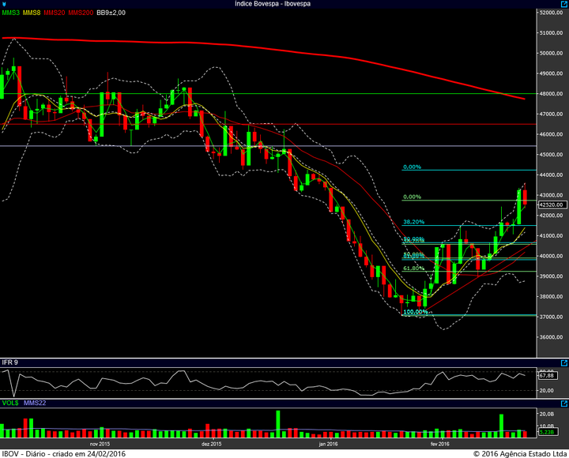Click the 42000,00 price axis label

coord(552,216)
